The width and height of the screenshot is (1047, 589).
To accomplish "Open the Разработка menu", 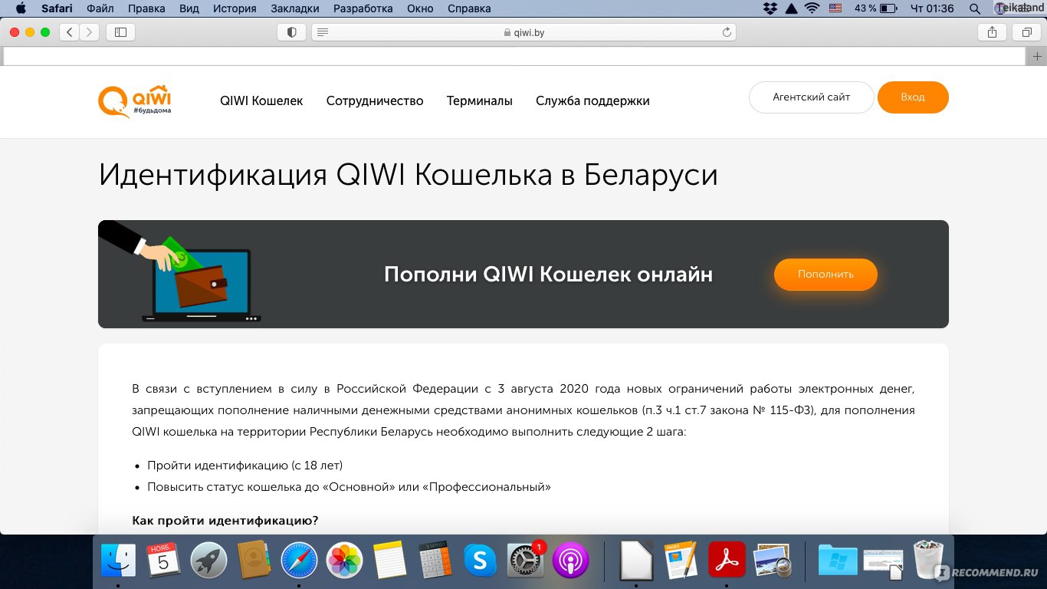I will [363, 8].
